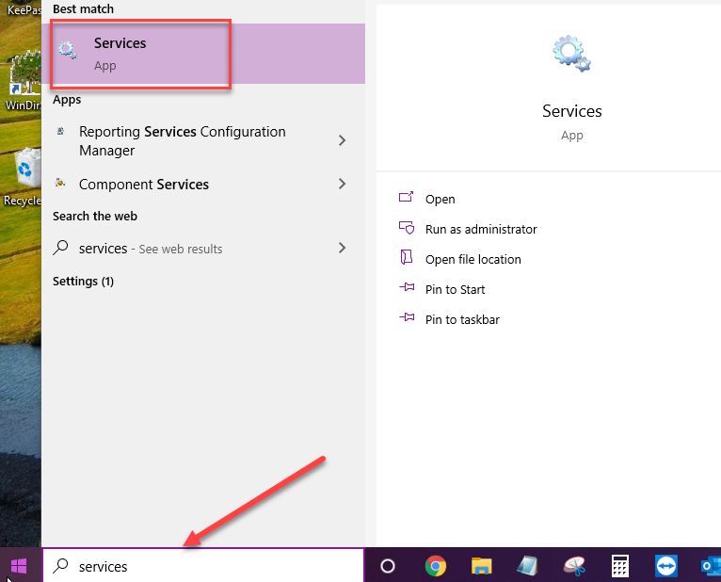
Task: Open Outlook from taskbar
Action: (711, 566)
